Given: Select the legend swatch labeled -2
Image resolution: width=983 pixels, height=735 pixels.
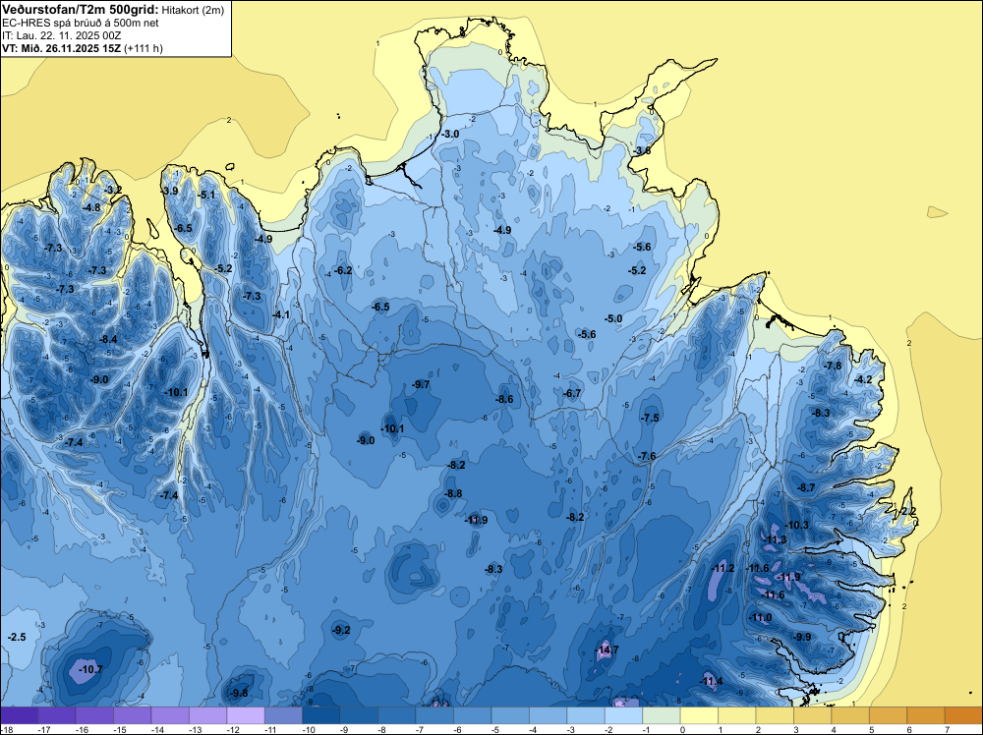Looking at the screenshot, I should (x=624, y=715).
